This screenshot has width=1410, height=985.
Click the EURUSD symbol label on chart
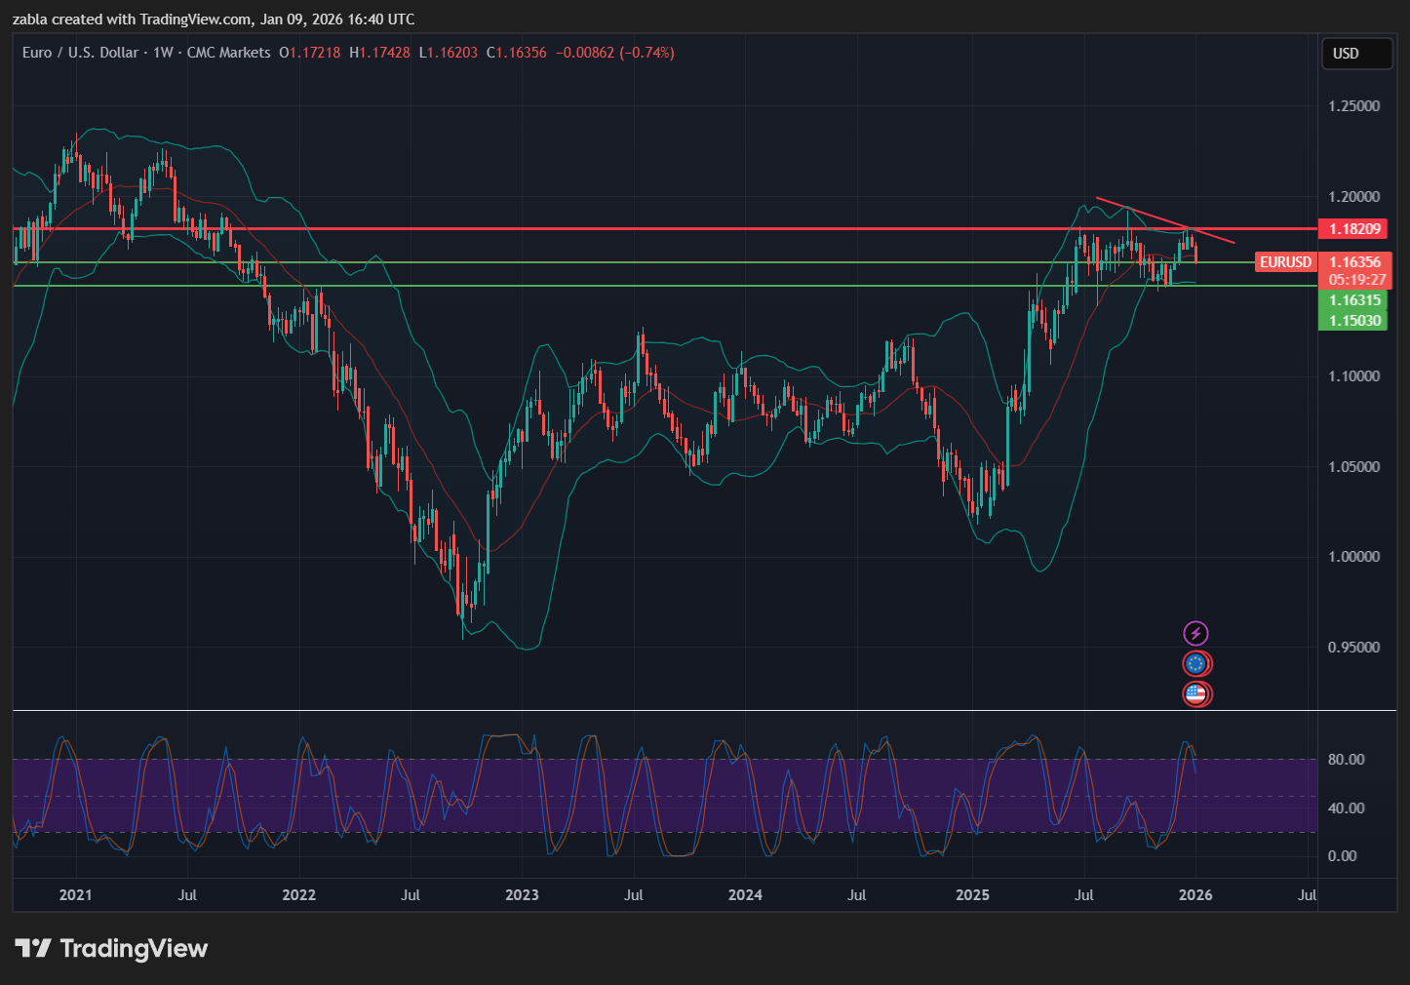point(1284,262)
